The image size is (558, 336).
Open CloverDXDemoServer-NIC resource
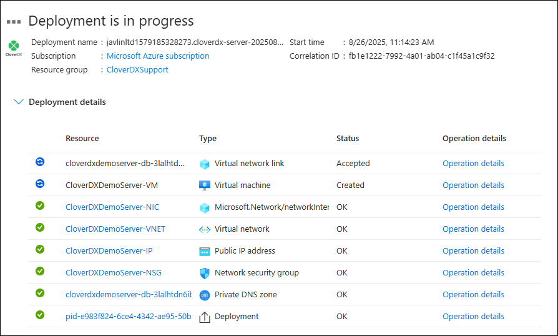click(112, 207)
